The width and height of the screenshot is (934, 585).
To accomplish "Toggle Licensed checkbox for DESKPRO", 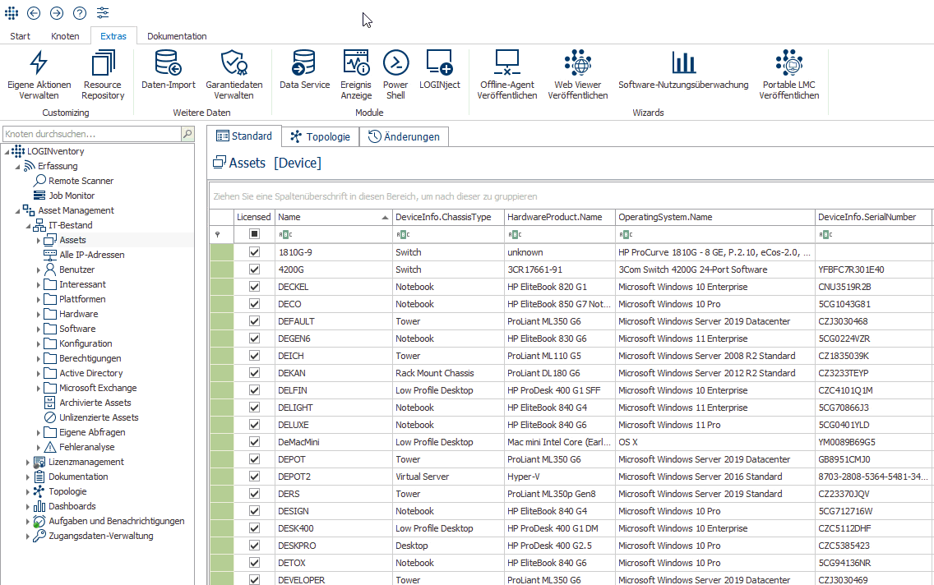I will pyautogui.click(x=254, y=546).
